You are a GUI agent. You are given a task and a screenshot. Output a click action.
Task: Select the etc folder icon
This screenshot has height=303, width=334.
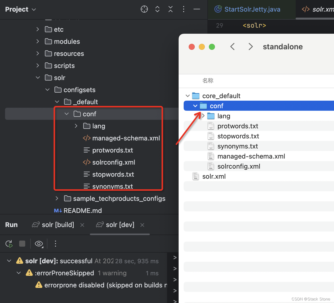click(x=48, y=29)
